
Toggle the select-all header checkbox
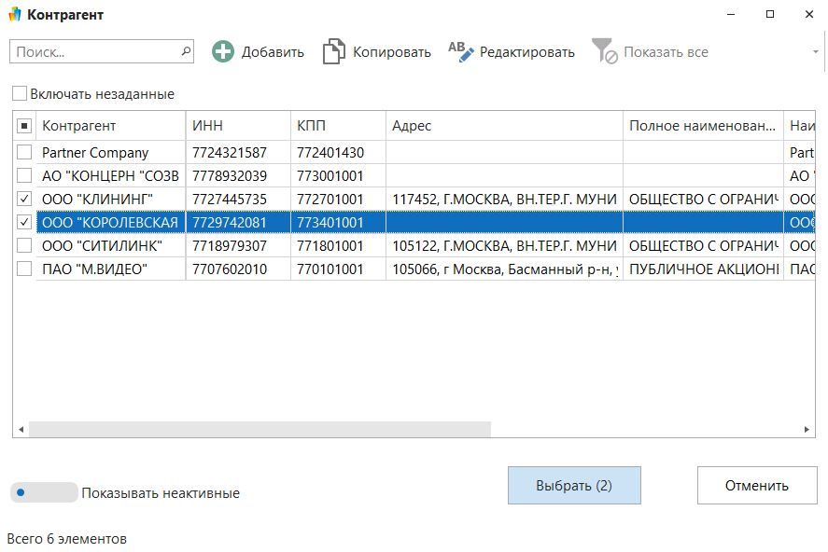24,126
